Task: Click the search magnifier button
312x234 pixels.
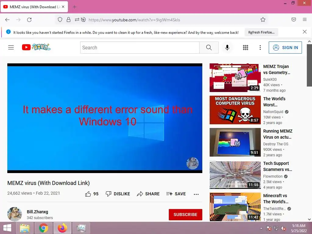Action: coord(209,48)
